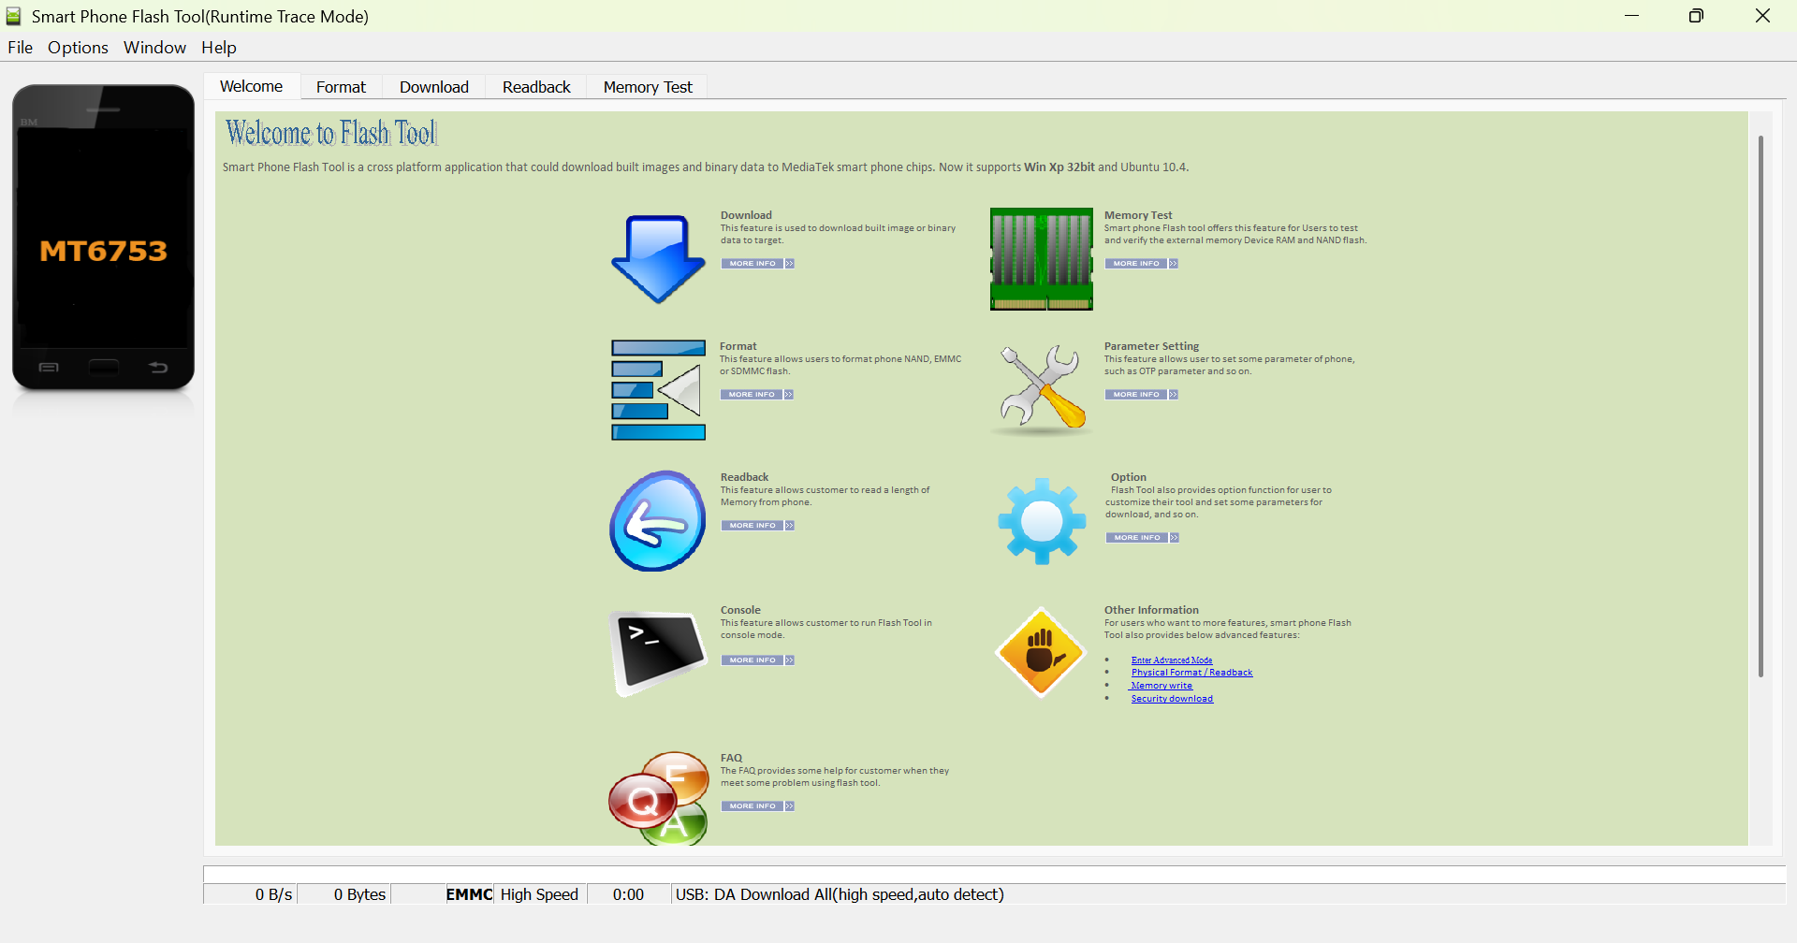Image resolution: width=1797 pixels, height=943 pixels.
Task: Click MORE INFO under Download
Action: pyautogui.click(x=752, y=264)
